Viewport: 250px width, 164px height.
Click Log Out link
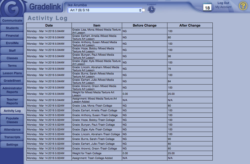point(223,3)
